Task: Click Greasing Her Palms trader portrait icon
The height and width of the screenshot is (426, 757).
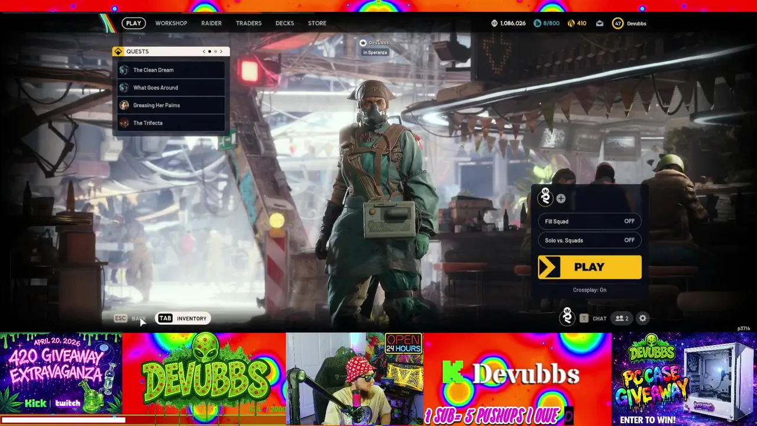Action: (x=124, y=105)
